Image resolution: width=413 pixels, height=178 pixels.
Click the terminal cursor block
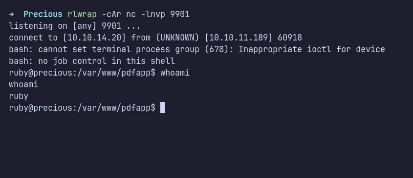point(163,108)
